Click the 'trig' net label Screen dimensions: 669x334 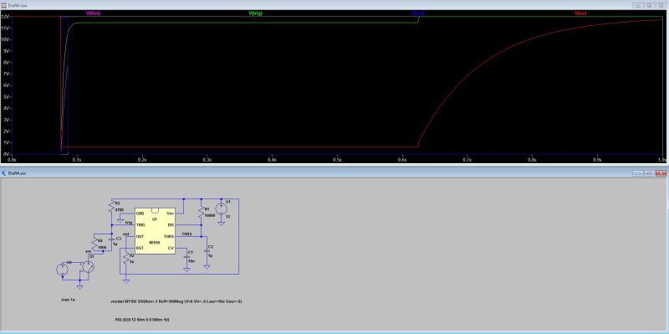click(129, 222)
